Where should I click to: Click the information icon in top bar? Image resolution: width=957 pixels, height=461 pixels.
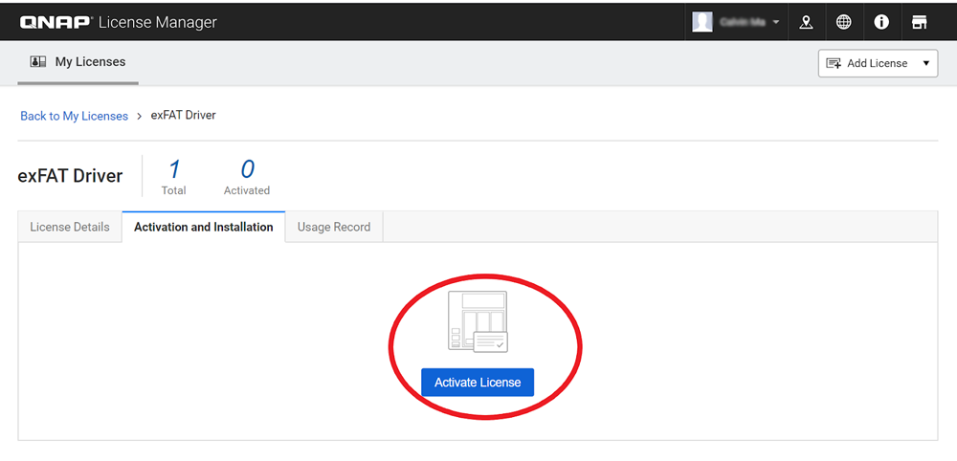point(881,22)
